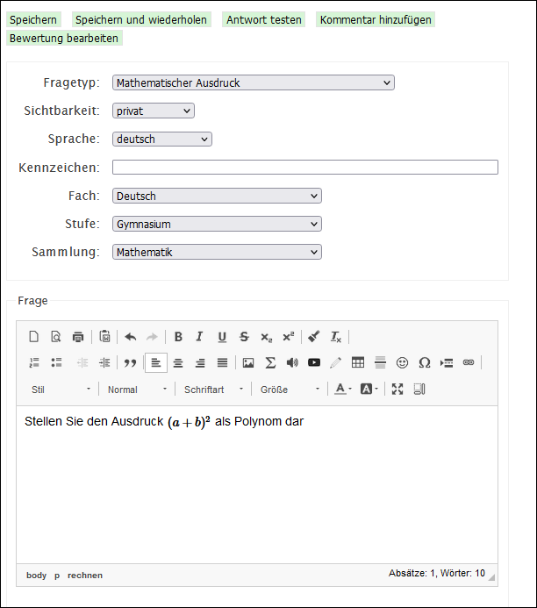
Task: Click the Insert Video icon
Action: [x=314, y=362]
